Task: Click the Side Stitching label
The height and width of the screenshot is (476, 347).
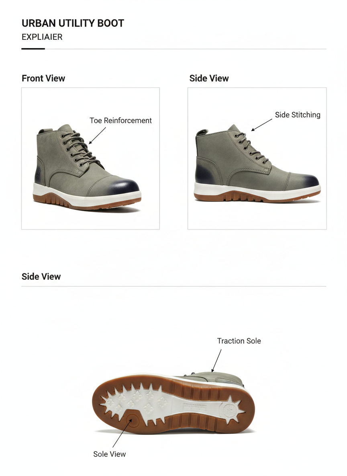Action: [x=298, y=115]
